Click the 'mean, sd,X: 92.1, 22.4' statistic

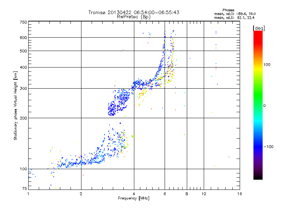click(234, 18)
